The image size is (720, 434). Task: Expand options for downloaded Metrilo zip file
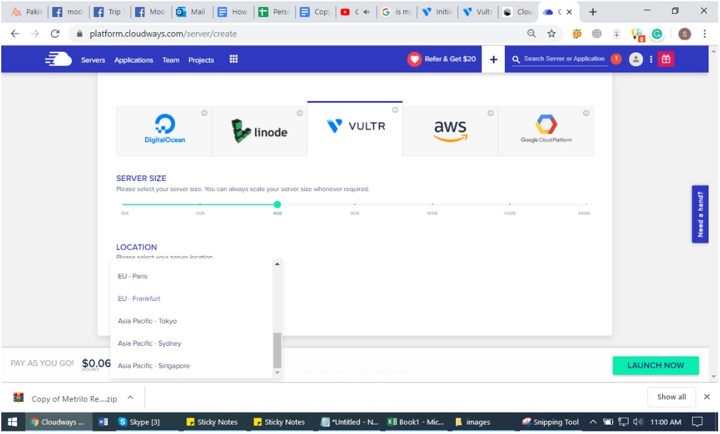(131, 397)
